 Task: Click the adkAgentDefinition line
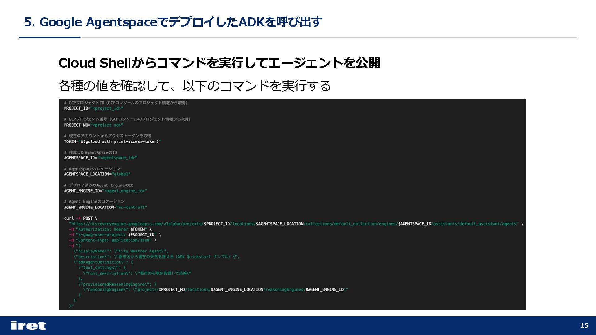point(103,262)
